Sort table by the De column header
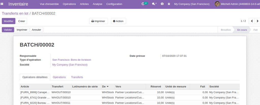This screenshot has height=105, width=260. coord(105,86)
